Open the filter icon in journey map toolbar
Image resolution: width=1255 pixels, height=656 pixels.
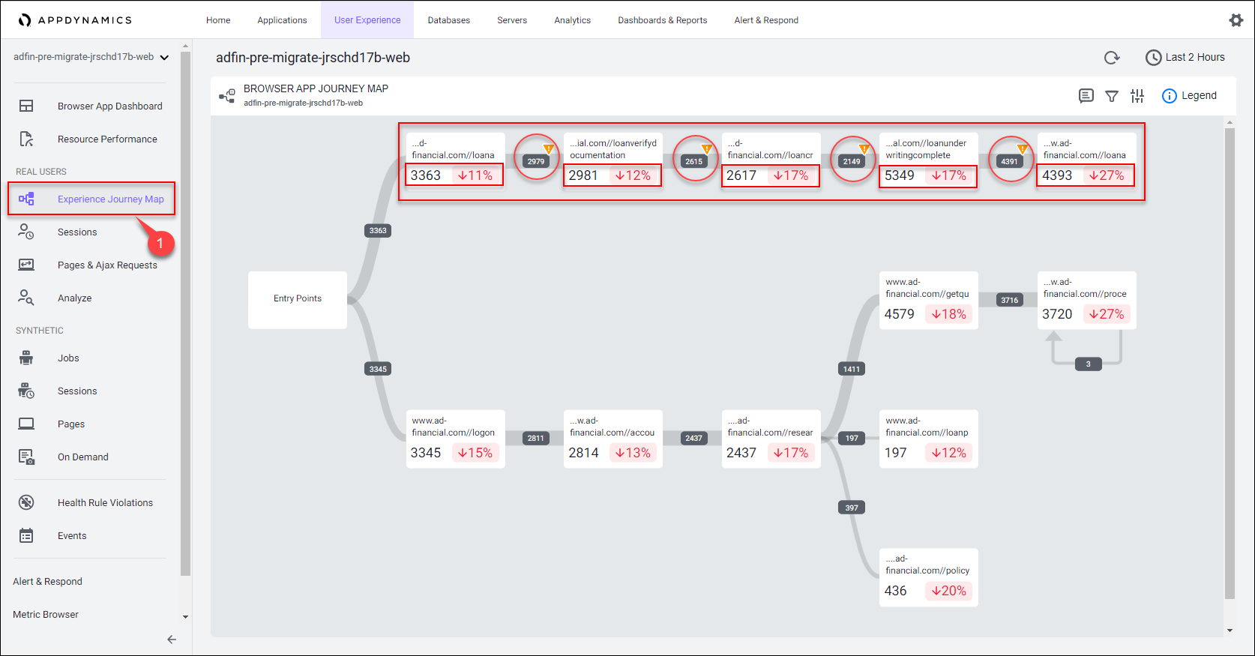pyautogui.click(x=1112, y=96)
